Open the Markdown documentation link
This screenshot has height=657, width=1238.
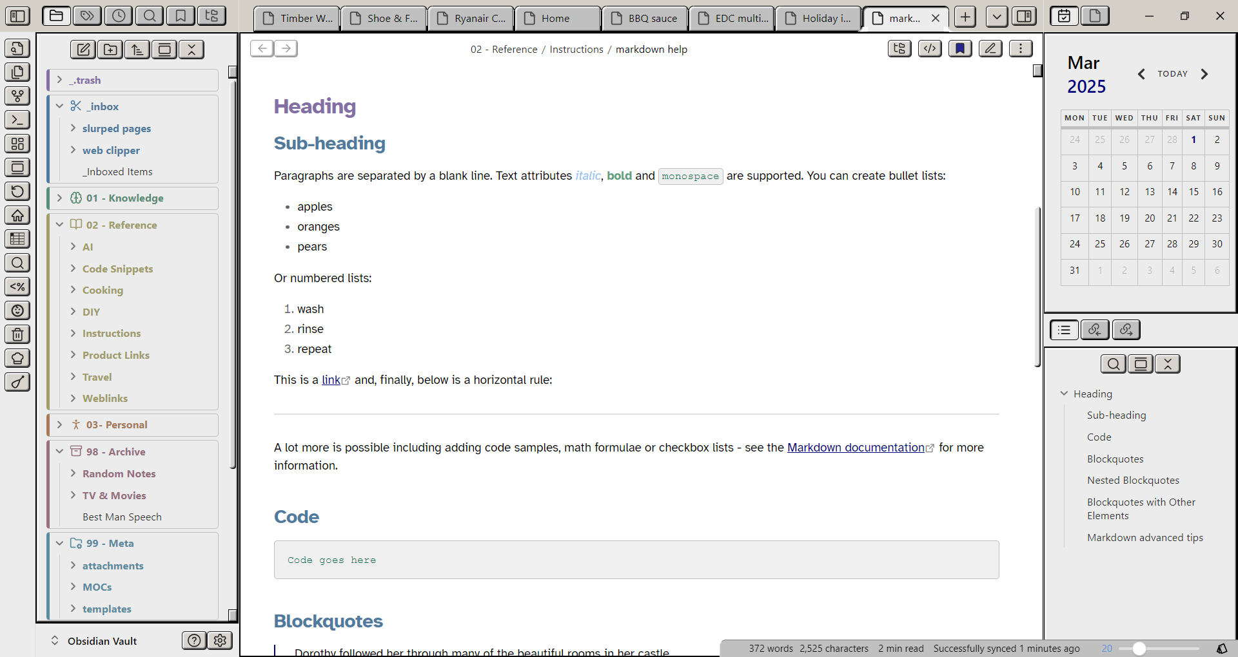(x=856, y=448)
